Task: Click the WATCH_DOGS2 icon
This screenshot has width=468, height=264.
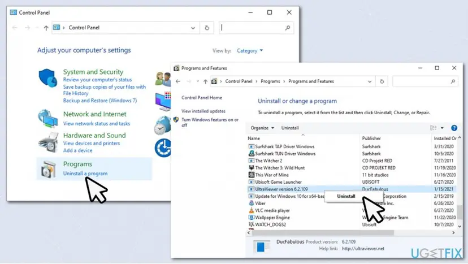Action: click(x=252, y=224)
